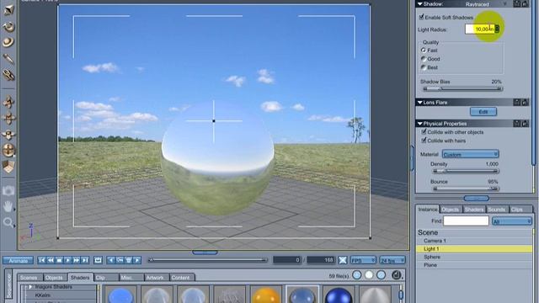Click the round dial icon right of file count
Image resolution: width=539 pixels, height=303 pixels.
pyautogui.click(x=397, y=275)
